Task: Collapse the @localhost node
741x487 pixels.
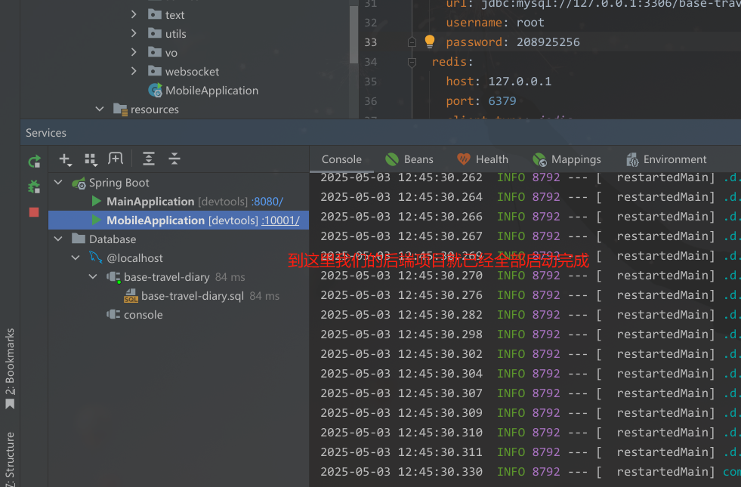Action: [x=76, y=258]
